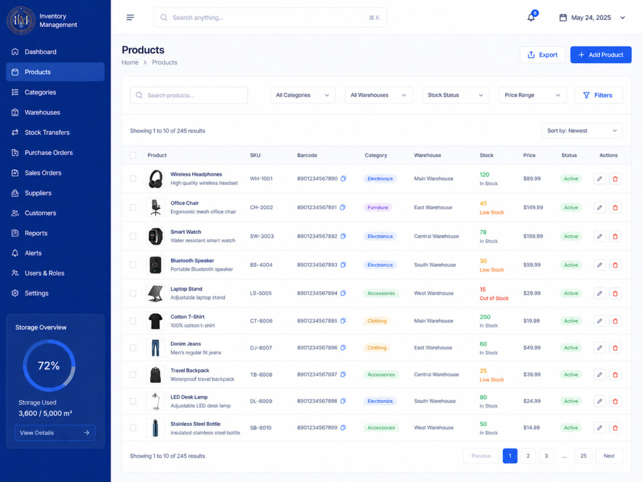
Task: Delete the Wireless Headphones product
Action: click(x=615, y=179)
